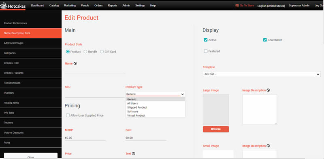Select the Bundle radio button

click(x=85, y=52)
